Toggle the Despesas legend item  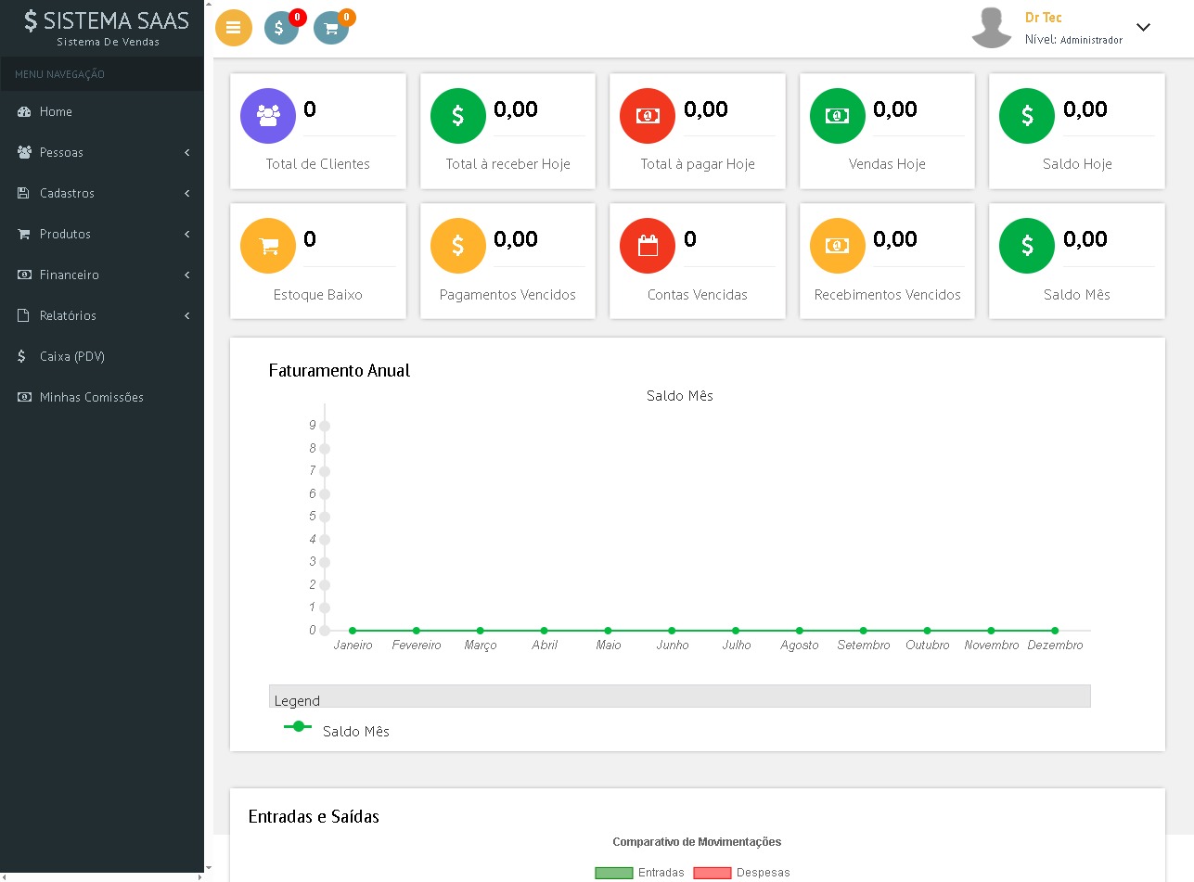[x=740, y=873]
